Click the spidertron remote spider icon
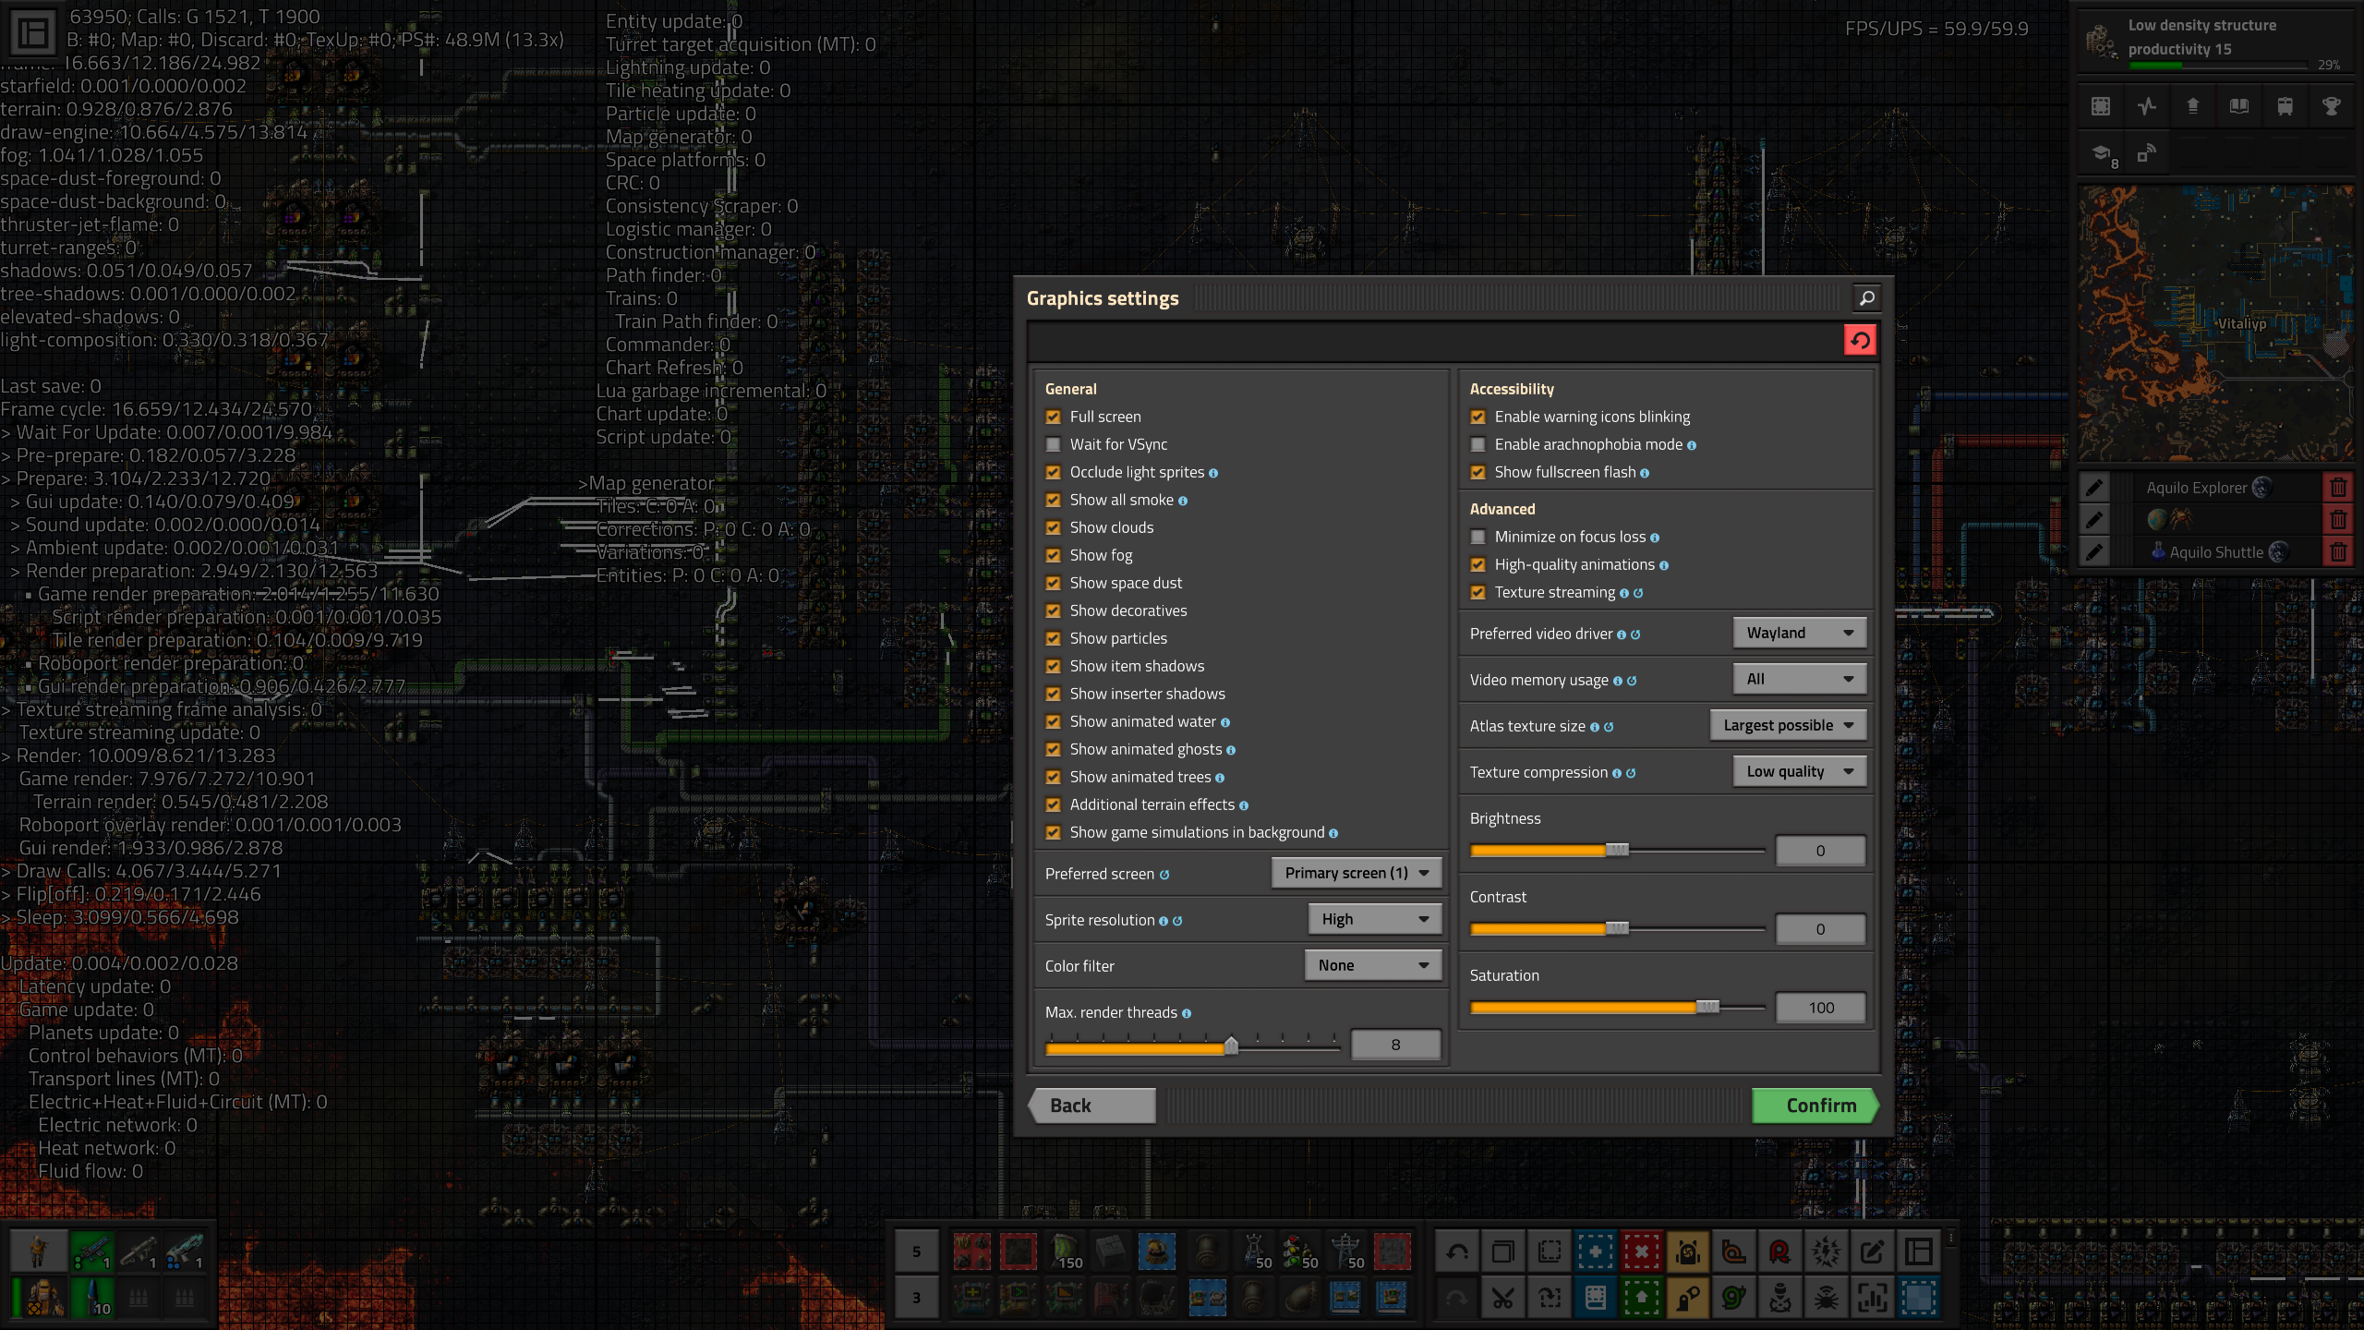 pyautogui.click(x=1827, y=1299)
